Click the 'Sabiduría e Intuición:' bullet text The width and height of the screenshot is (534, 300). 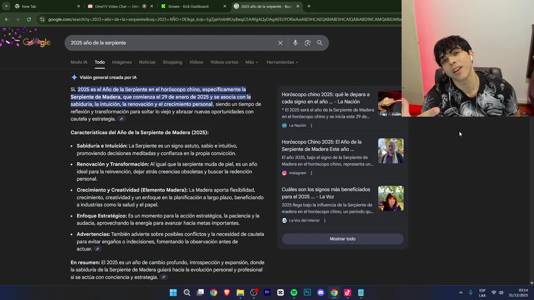tap(102, 146)
